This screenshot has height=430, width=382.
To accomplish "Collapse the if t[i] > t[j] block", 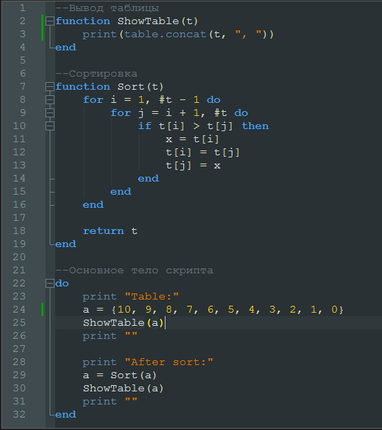I will pos(50,126).
